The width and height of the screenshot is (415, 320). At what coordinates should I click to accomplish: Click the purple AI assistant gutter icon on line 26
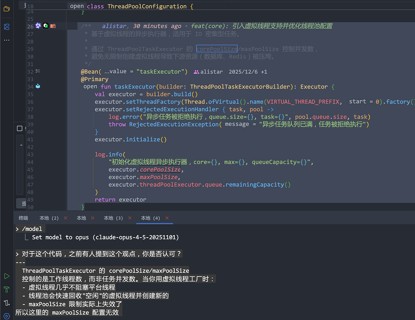coord(38,26)
